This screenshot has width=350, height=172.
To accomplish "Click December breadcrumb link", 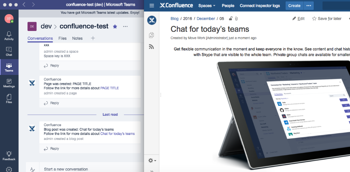I will coord(206,19).
